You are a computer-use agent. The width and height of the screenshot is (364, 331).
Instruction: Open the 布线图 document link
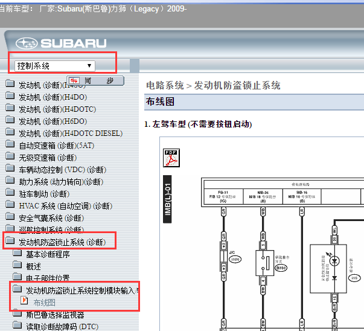44,303
